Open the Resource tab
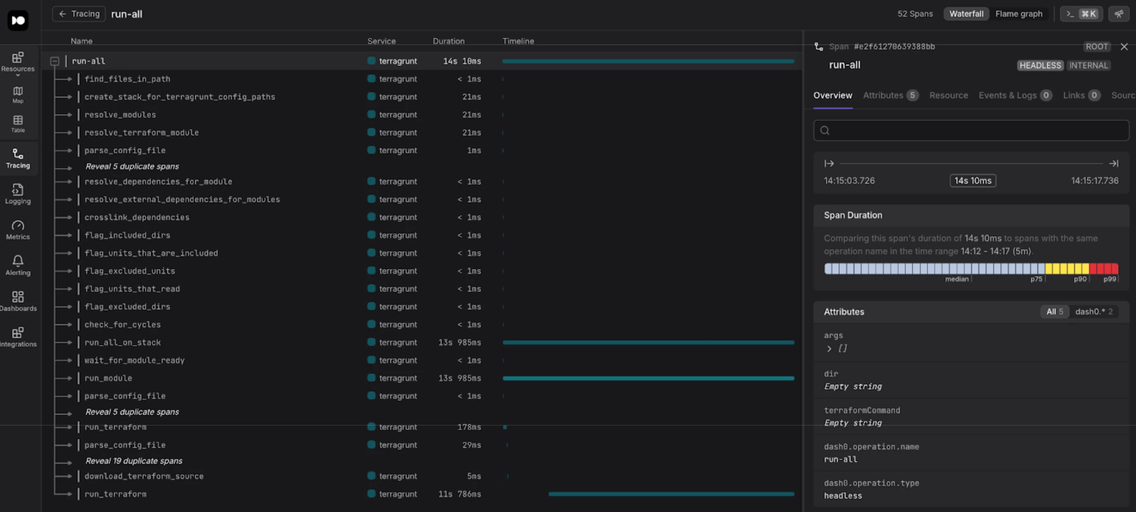The width and height of the screenshot is (1136, 512). click(949, 95)
